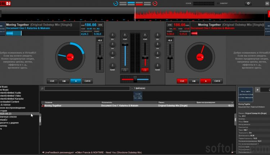Open the Downloaded Content folder
The width and height of the screenshot is (270, 155).
click(x=10, y=102)
